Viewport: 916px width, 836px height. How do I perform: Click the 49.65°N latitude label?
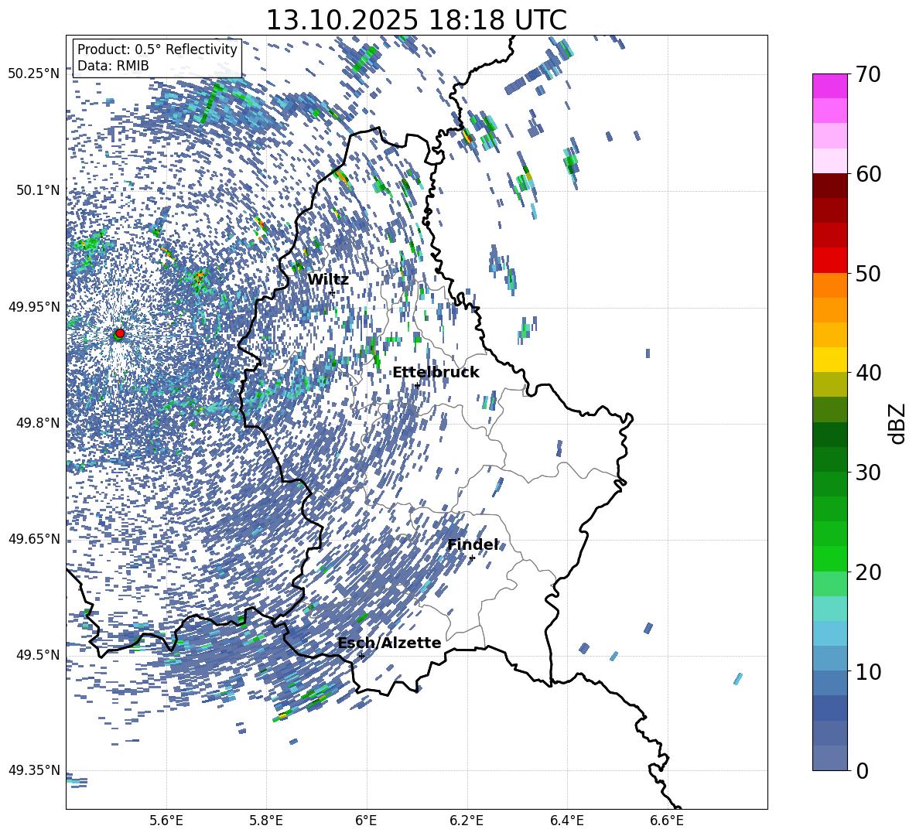34,539
